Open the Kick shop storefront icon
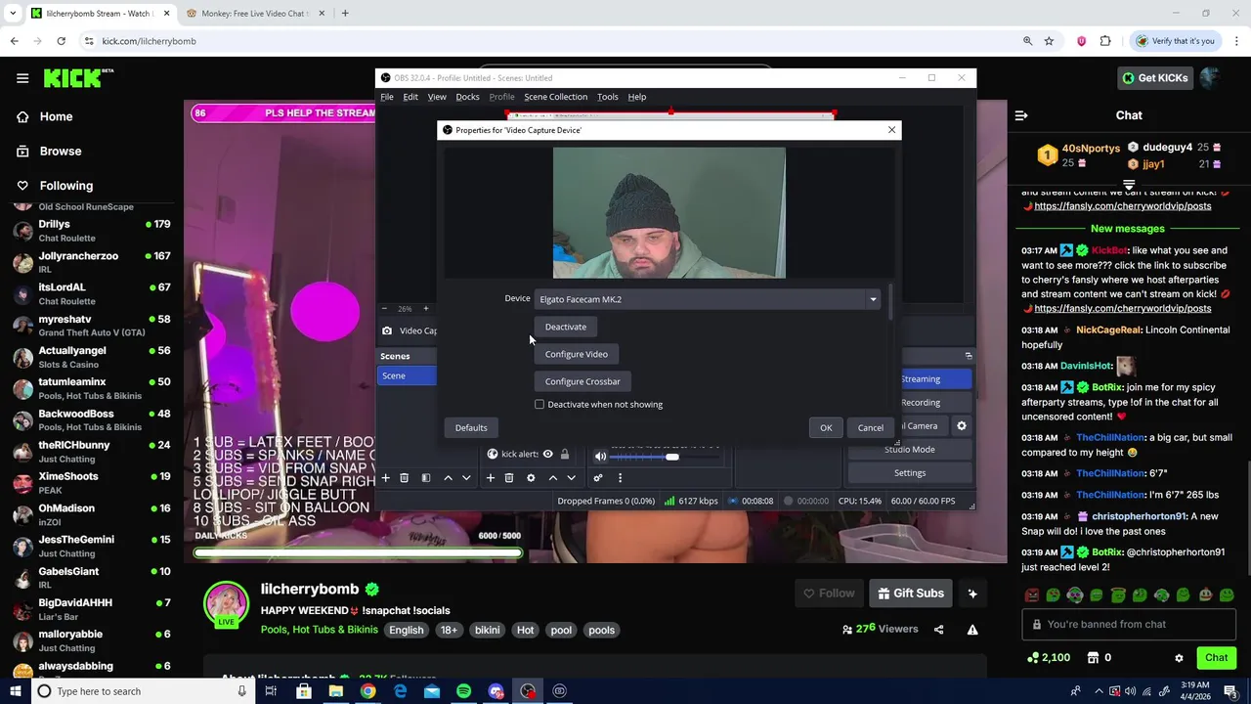1251x704 pixels. click(1093, 658)
